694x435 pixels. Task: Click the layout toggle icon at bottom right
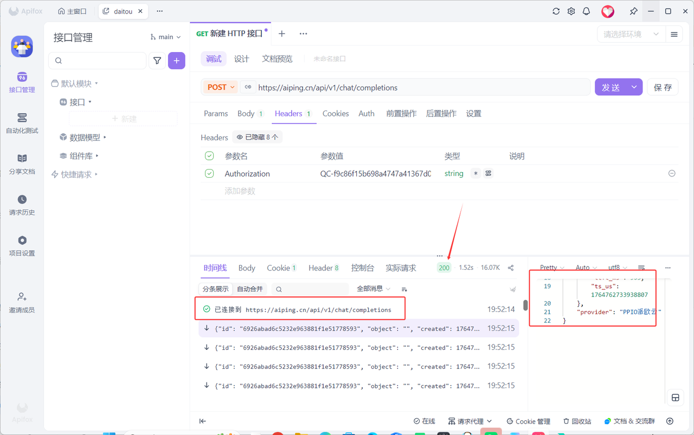pos(676,398)
